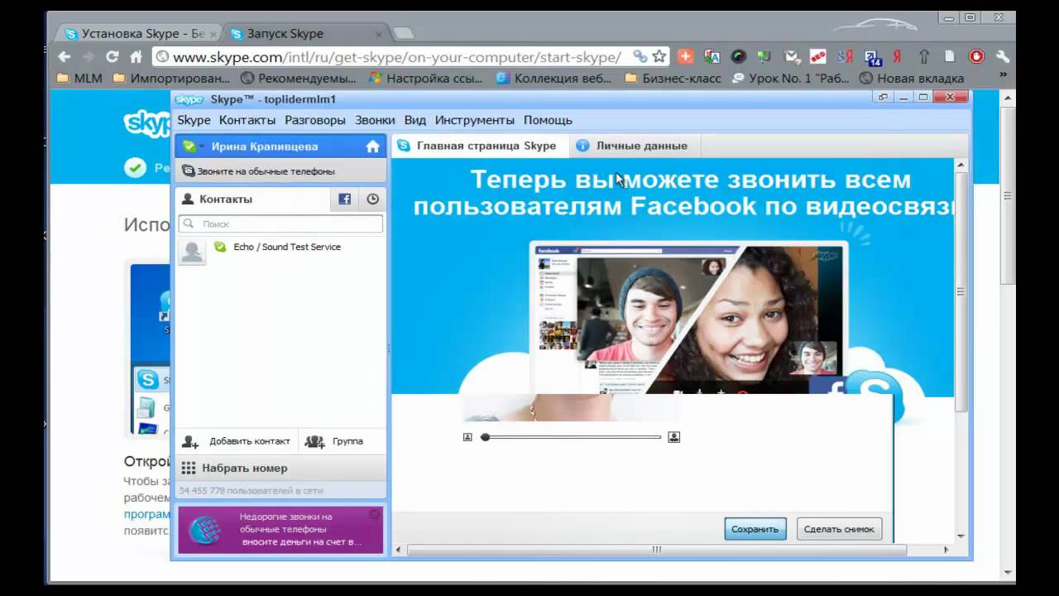This screenshot has height=596, width=1059.
Task: Open Настройка ссы... bookmark
Action: (426, 79)
